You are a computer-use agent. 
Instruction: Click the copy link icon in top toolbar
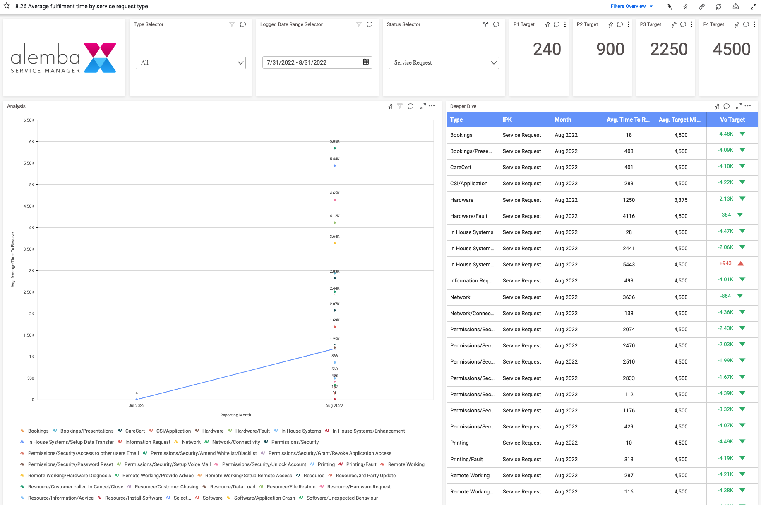pyautogui.click(x=702, y=6)
